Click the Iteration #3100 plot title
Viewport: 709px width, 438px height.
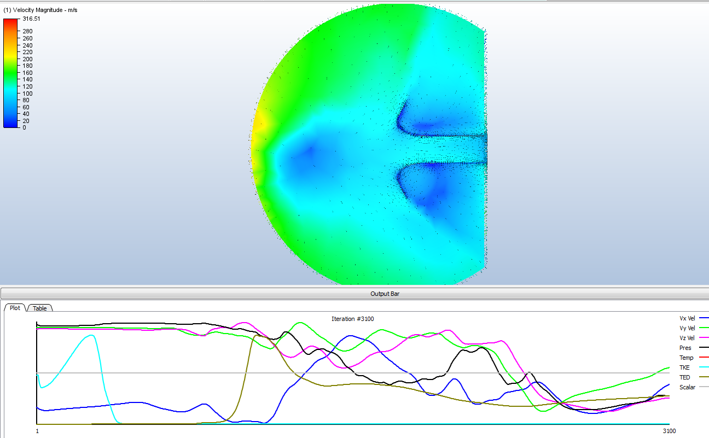352,319
